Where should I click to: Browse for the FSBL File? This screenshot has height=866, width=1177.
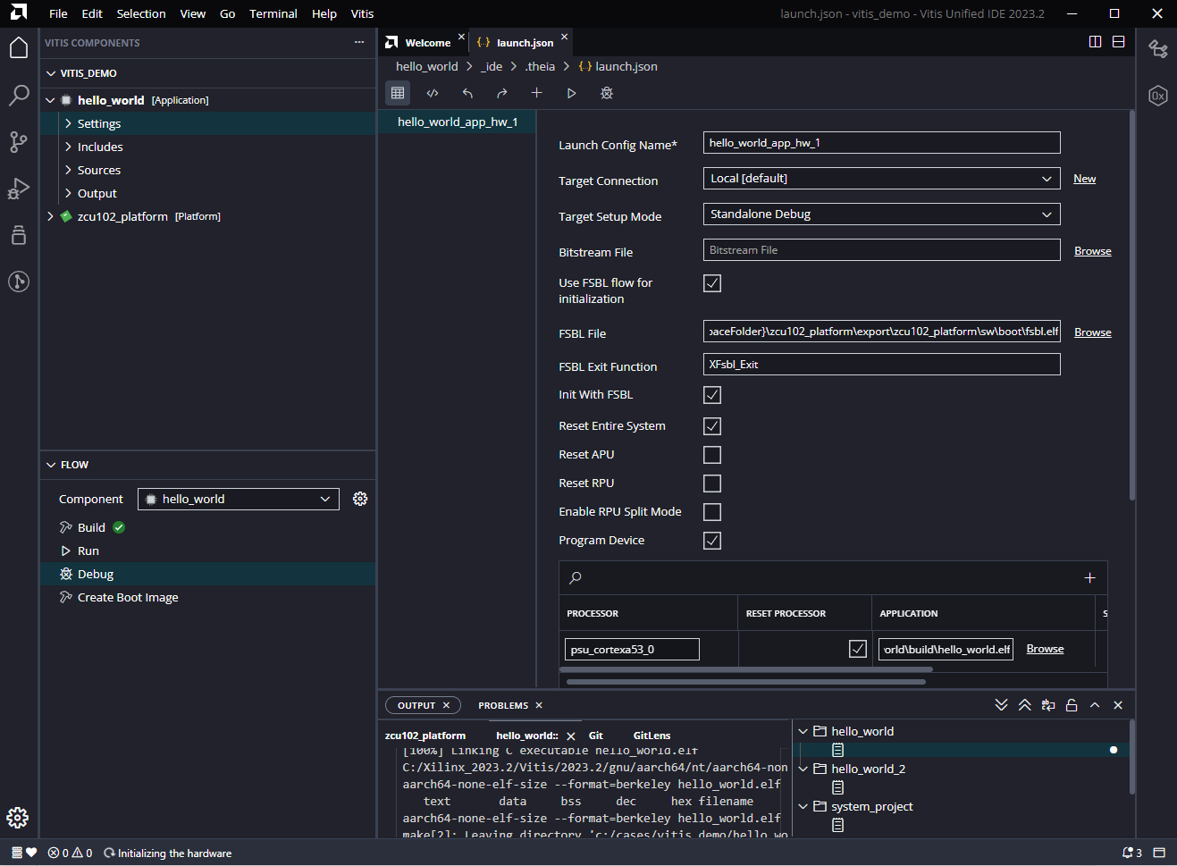tap(1092, 332)
